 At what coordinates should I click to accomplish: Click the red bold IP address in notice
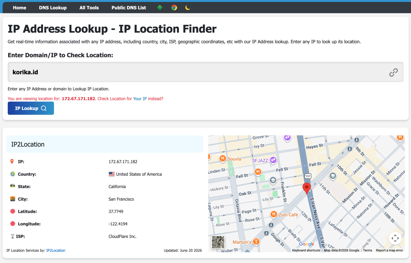coord(78,99)
